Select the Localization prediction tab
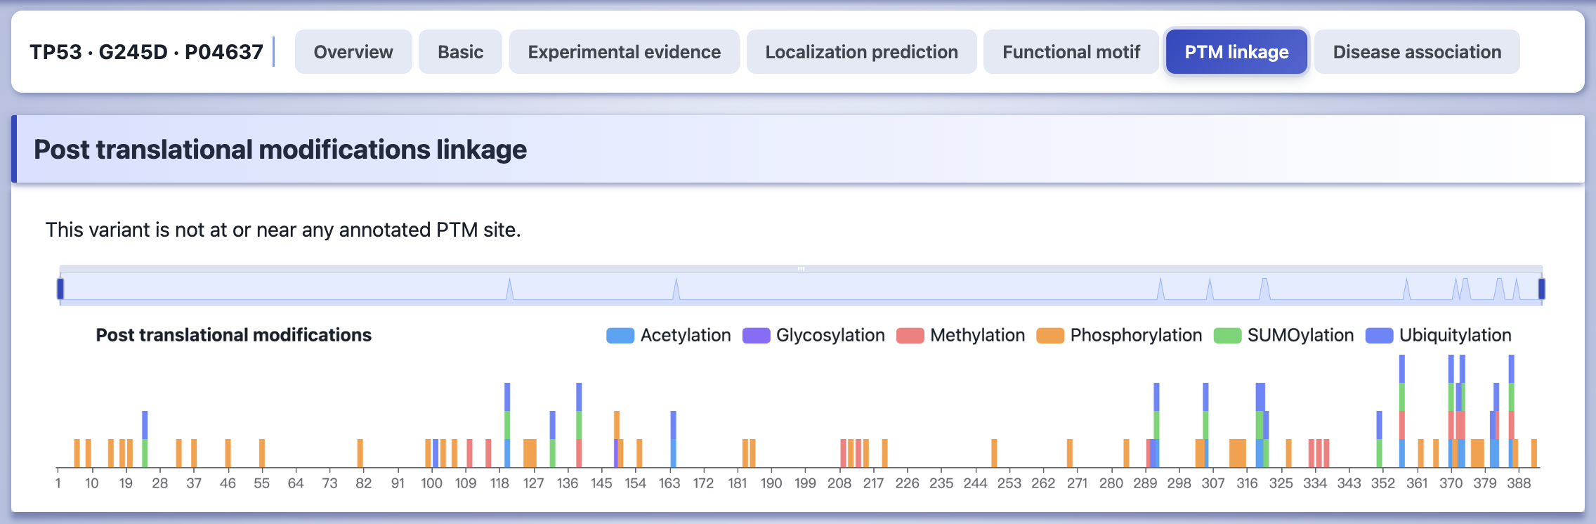The height and width of the screenshot is (524, 1596). point(861,52)
